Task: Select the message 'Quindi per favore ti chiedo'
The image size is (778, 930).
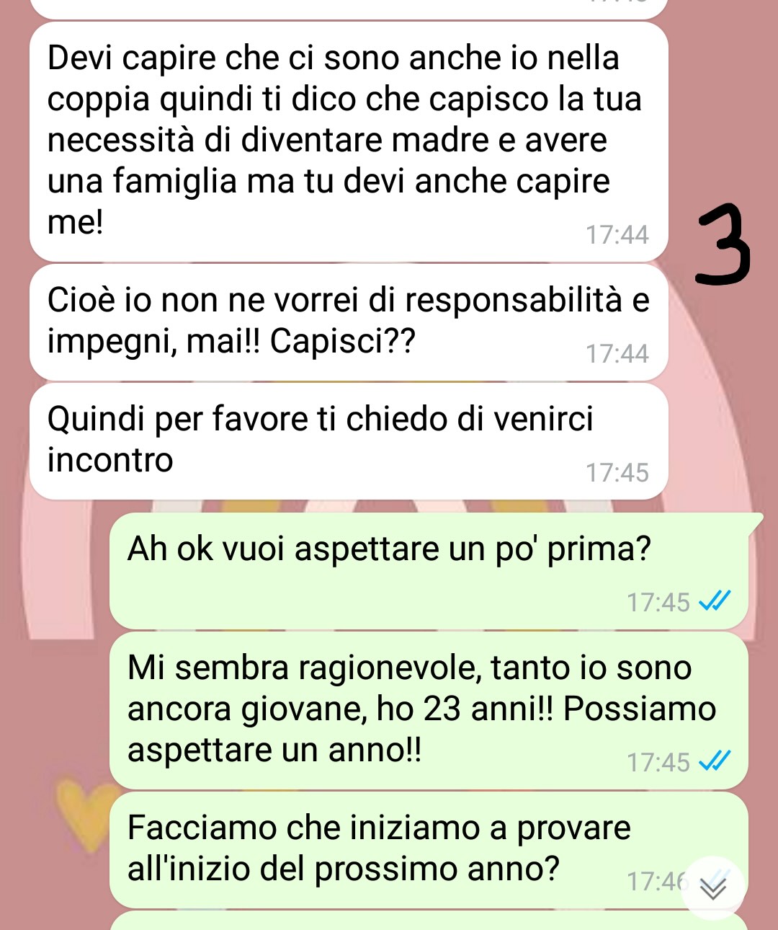Action: [x=349, y=440]
